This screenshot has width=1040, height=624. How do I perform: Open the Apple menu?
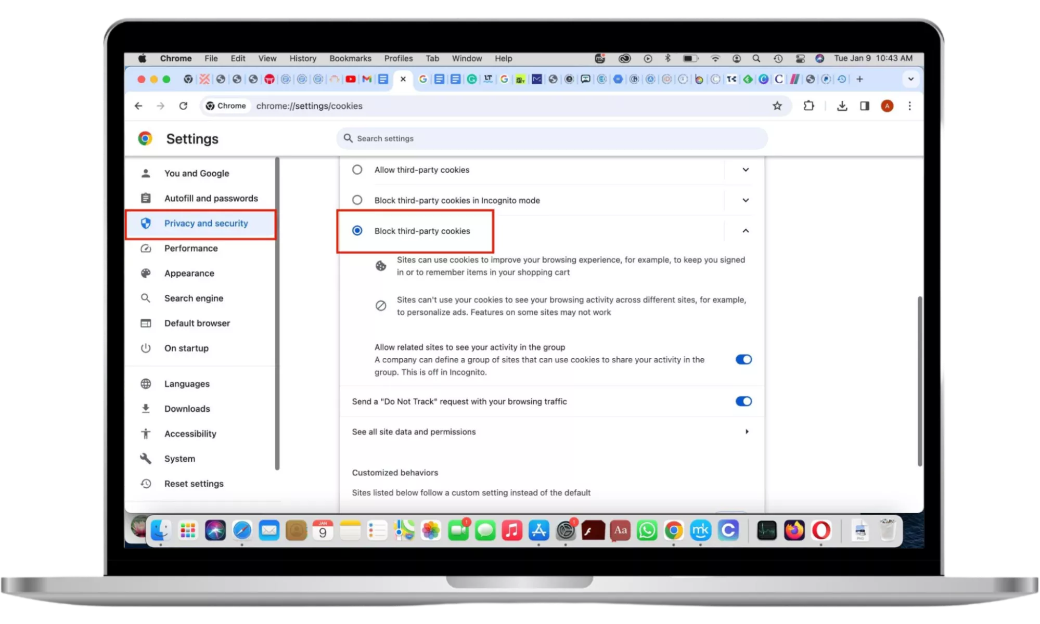click(142, 58)
